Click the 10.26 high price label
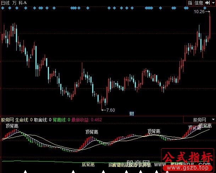 point(199,12)
